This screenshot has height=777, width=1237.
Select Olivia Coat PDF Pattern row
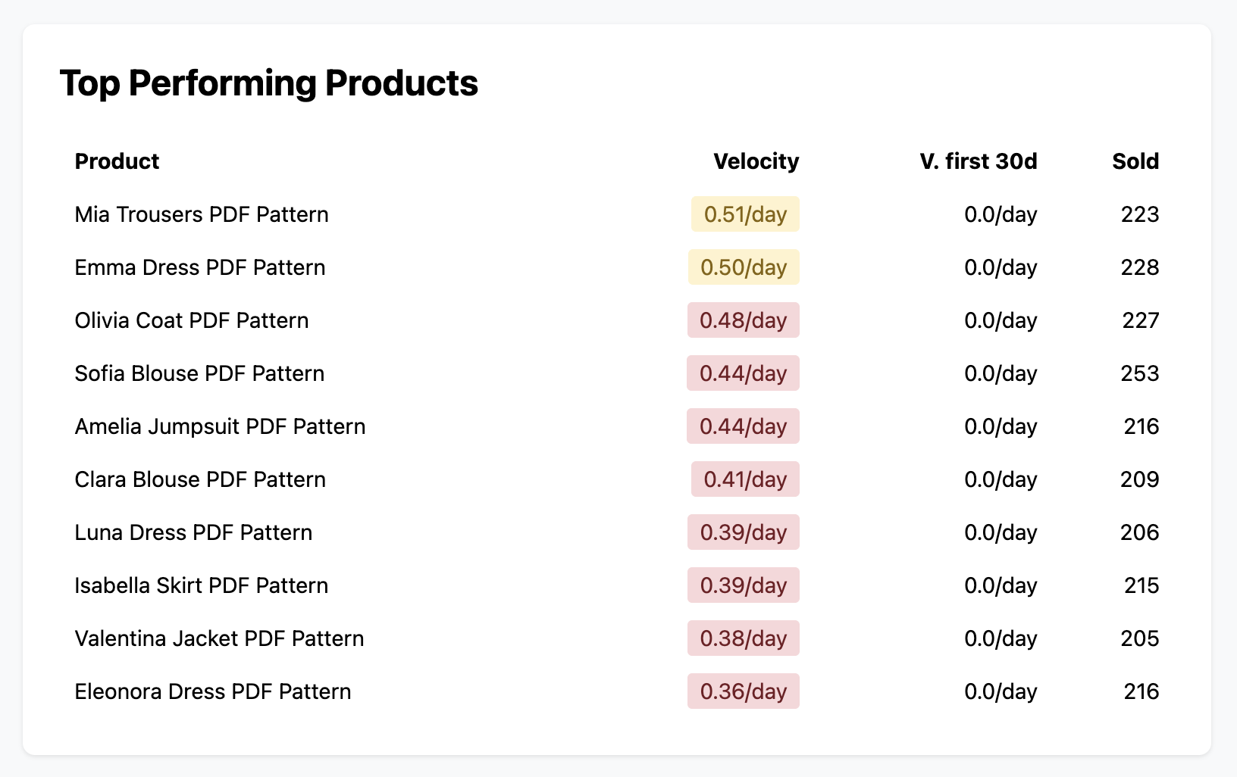pos(192,320)
